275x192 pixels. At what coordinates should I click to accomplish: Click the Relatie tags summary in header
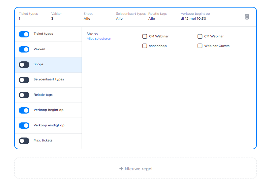[x=152, y=19]
